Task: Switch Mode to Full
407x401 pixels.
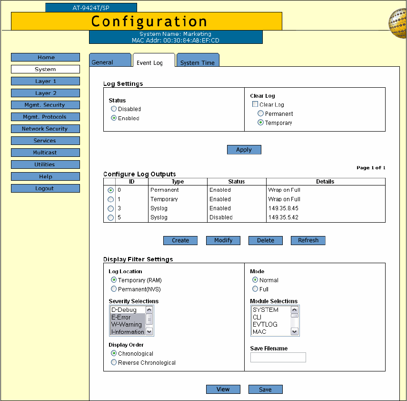Action: point(255,289)
